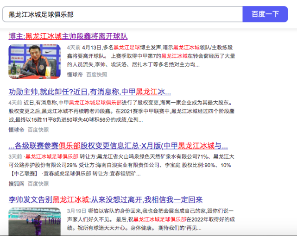This screenshot has width=297, height=236.
Task: Open 百度快照 for the 功勋主帅 result
Action: coord(38,130)
